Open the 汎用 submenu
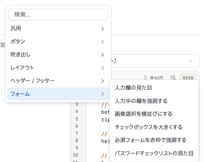 click(58, 29)
